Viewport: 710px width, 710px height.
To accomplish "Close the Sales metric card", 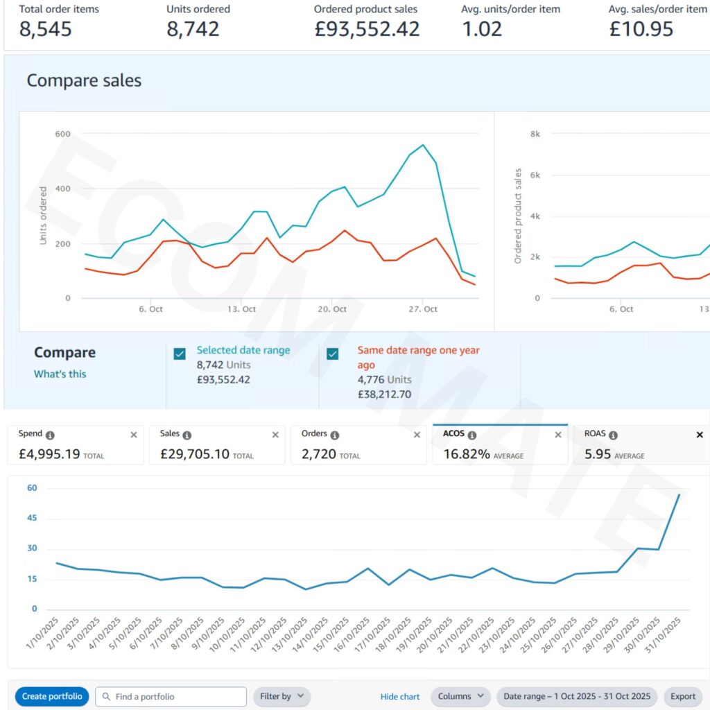I will point(275,435).
